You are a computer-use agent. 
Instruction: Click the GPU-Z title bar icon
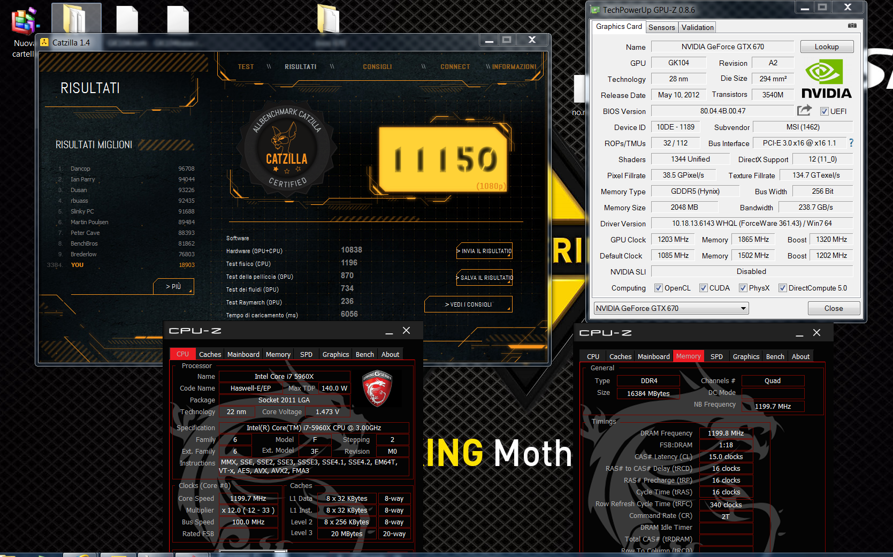[x=595, y=10]
